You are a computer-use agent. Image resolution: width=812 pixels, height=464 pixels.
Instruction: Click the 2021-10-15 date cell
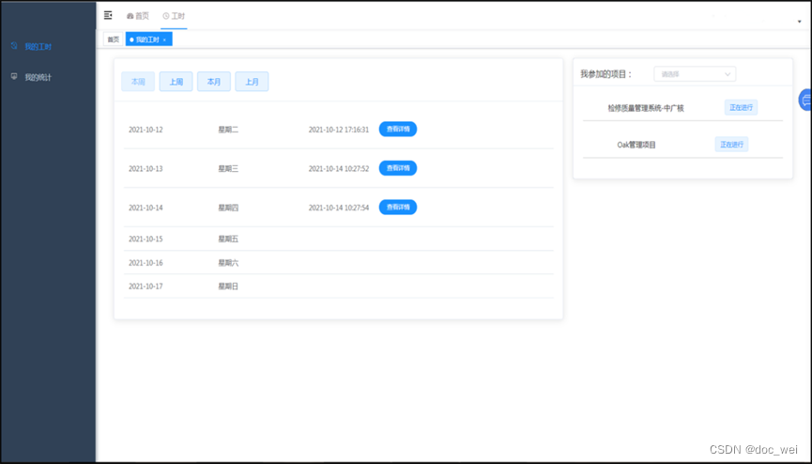[x=146, y=239]
